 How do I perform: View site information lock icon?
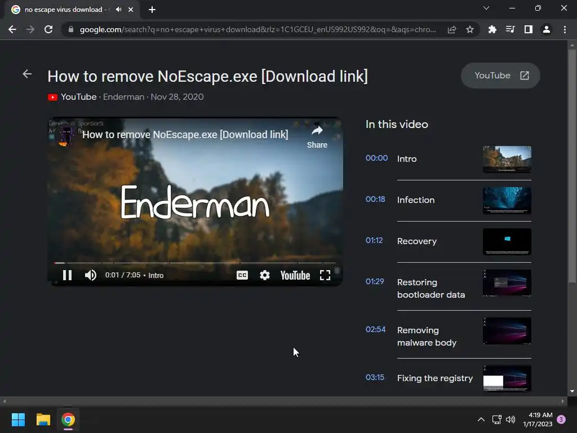[71, 29]
